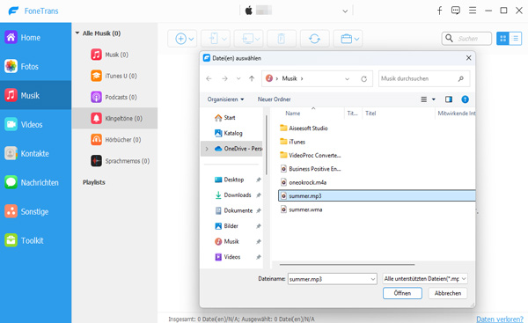The width and height of the screenshot is (528, 323).
Task: Click the trash delete toolbar icon
Action: point(282,39)
